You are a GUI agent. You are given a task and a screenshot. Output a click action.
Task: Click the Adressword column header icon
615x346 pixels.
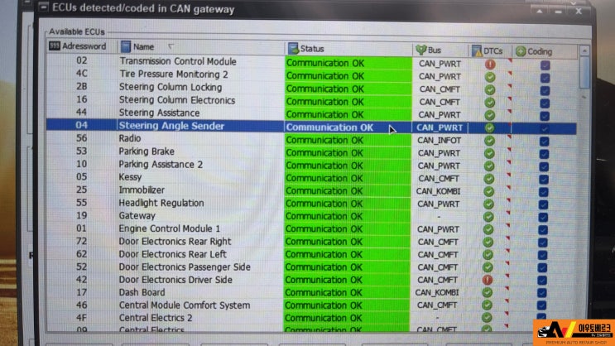pyautogui.click(x=54, y=46)
